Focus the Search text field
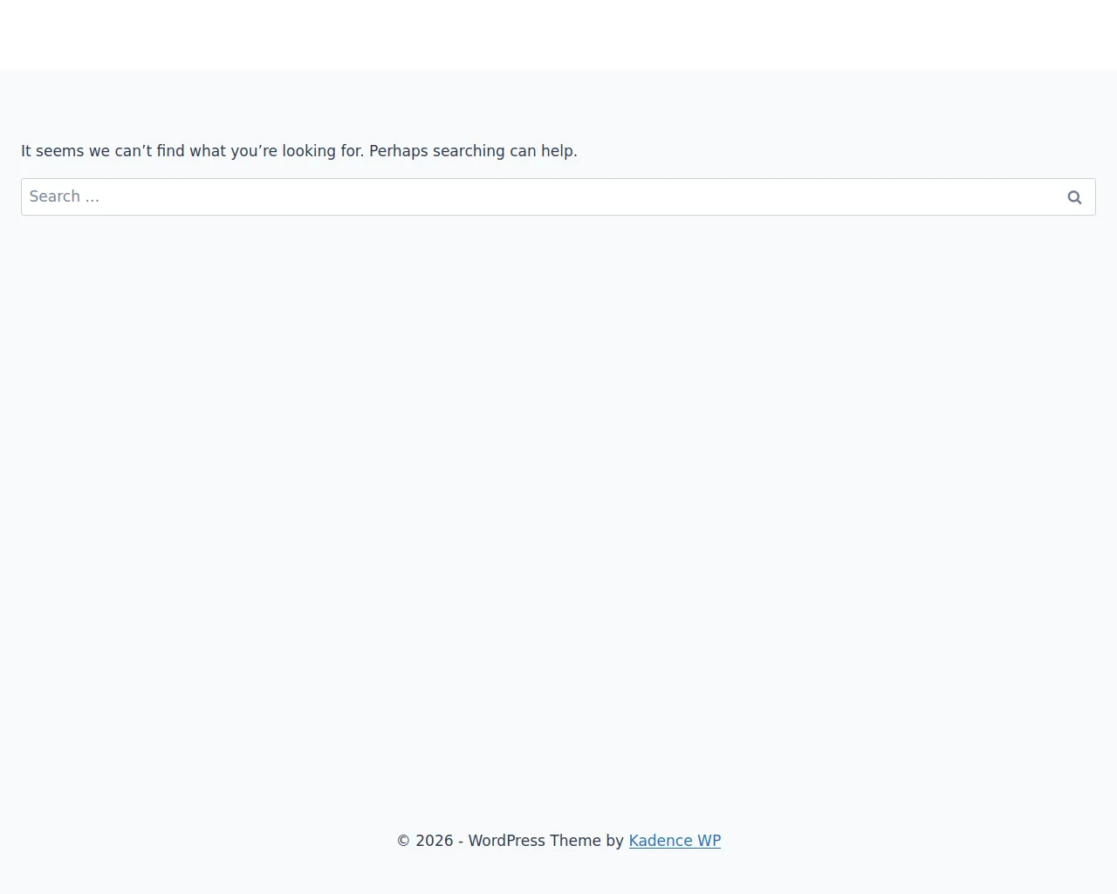 click(558, 197)
